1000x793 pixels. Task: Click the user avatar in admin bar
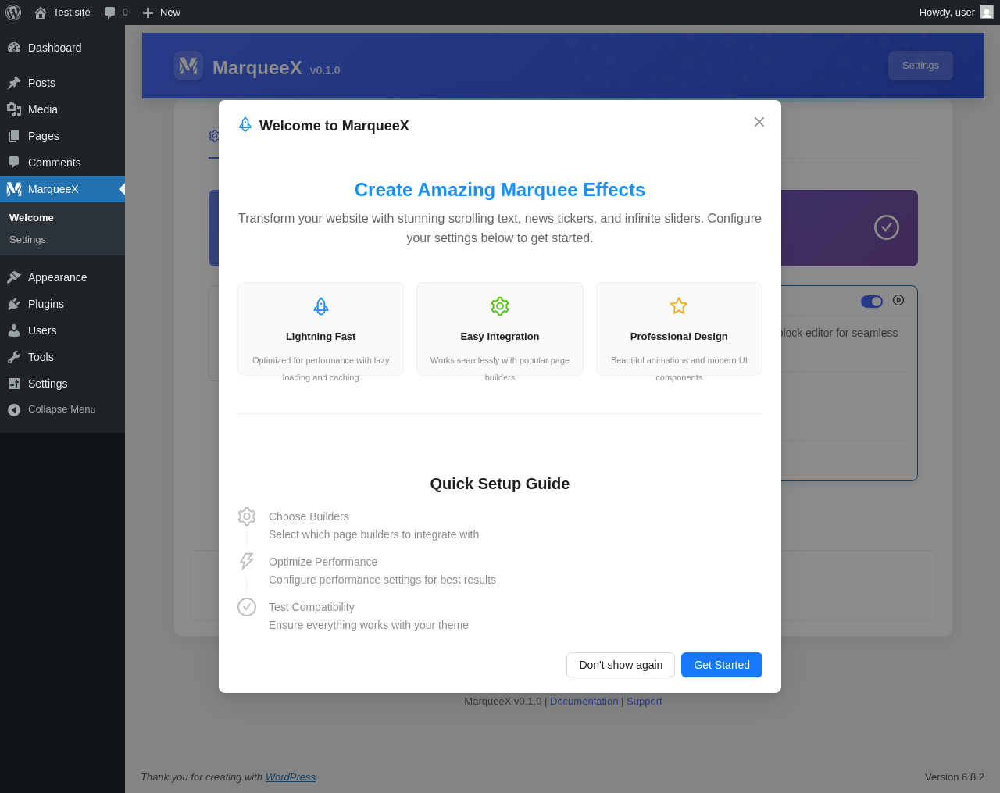coord(987,13)
